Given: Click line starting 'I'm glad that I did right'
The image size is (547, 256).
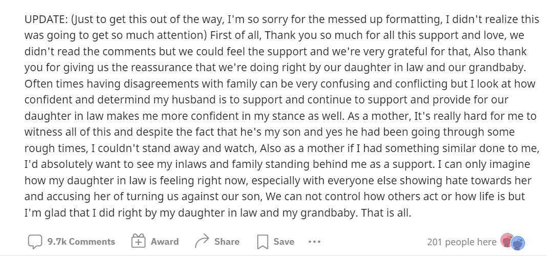Looking at the screenshot, I should tap(218, 212).
